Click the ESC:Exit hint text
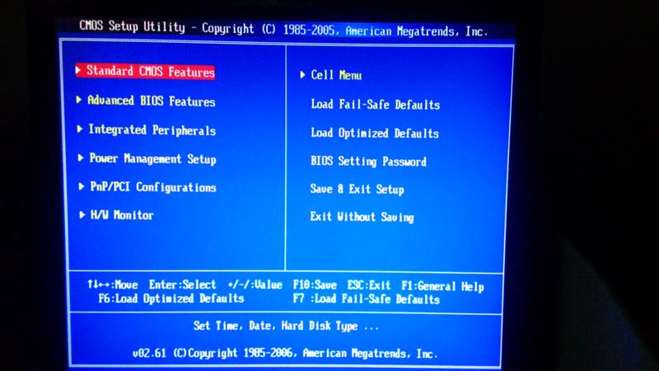The width and height of the screenshot is (659, 371). tap(368, 285)
